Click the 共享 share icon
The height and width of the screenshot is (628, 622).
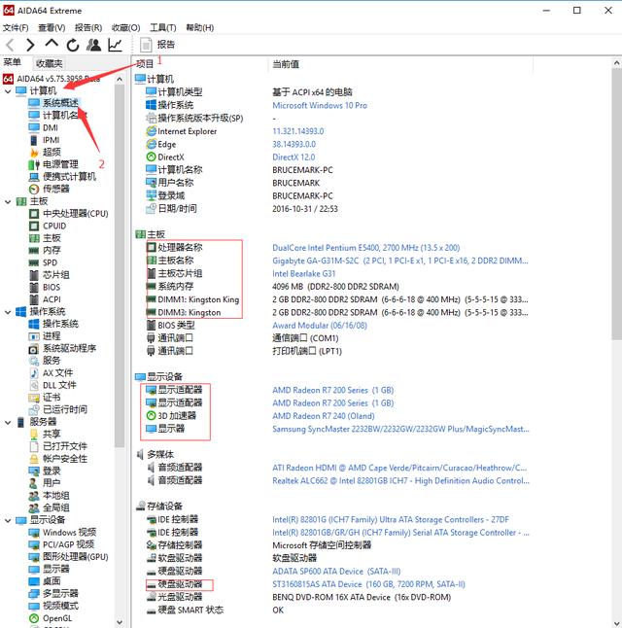[34, 435]
